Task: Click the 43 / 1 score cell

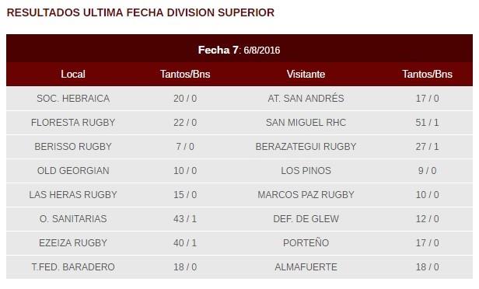Action: [x=185, y=219]
